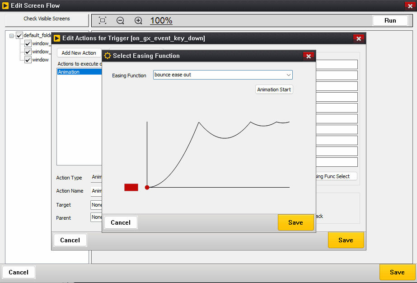417x283 pixels.
Task: Select the Animation action in the list
Action: [x=79, y=72]
